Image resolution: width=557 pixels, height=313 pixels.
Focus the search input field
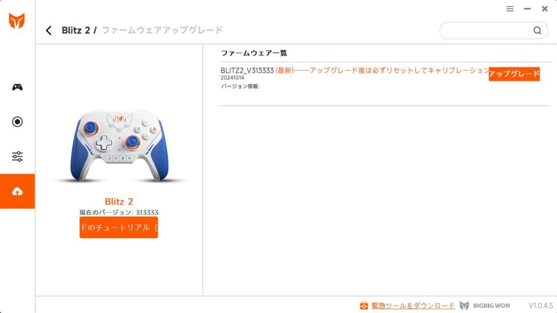487,30
